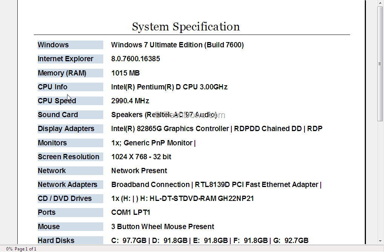Click the 'COM1 LPT1' ports value
Image resolution: width=384 pixels, height=252 pixels.
pos(130,212)
